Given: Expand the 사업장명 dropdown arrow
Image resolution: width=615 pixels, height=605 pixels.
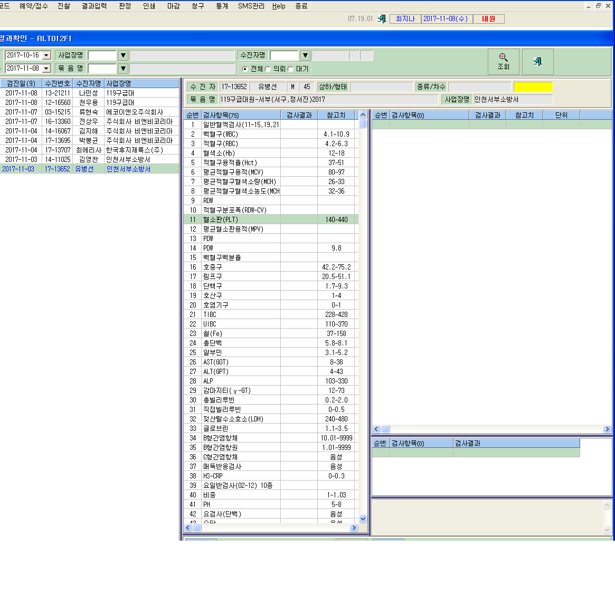Looking at the screenshot, I should (x=123, y=55).
